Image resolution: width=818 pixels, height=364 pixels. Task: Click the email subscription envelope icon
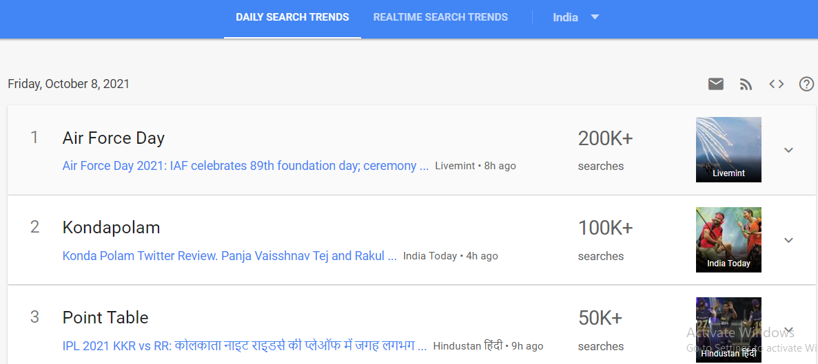pos(716,84)
